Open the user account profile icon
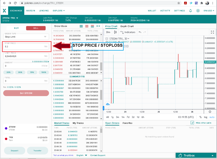Image resolution: width=217 pixels, height=159 pixels. pyautogui.click(x=198, y=10)
